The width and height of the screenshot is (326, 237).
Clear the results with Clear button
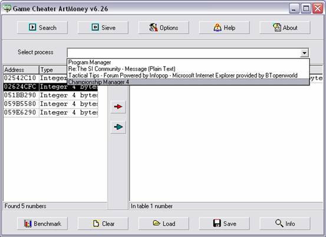pyautogui.click(x=103, y=223)
